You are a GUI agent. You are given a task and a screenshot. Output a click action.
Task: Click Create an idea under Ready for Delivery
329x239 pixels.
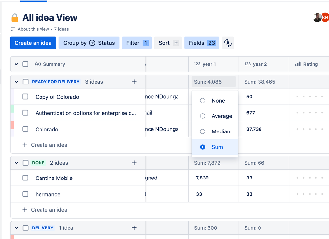(x=45, y=145)
